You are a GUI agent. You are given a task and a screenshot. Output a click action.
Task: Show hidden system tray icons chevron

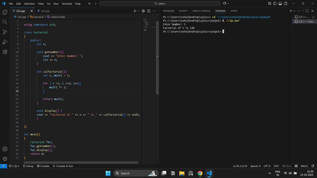[x=269, y=173]
